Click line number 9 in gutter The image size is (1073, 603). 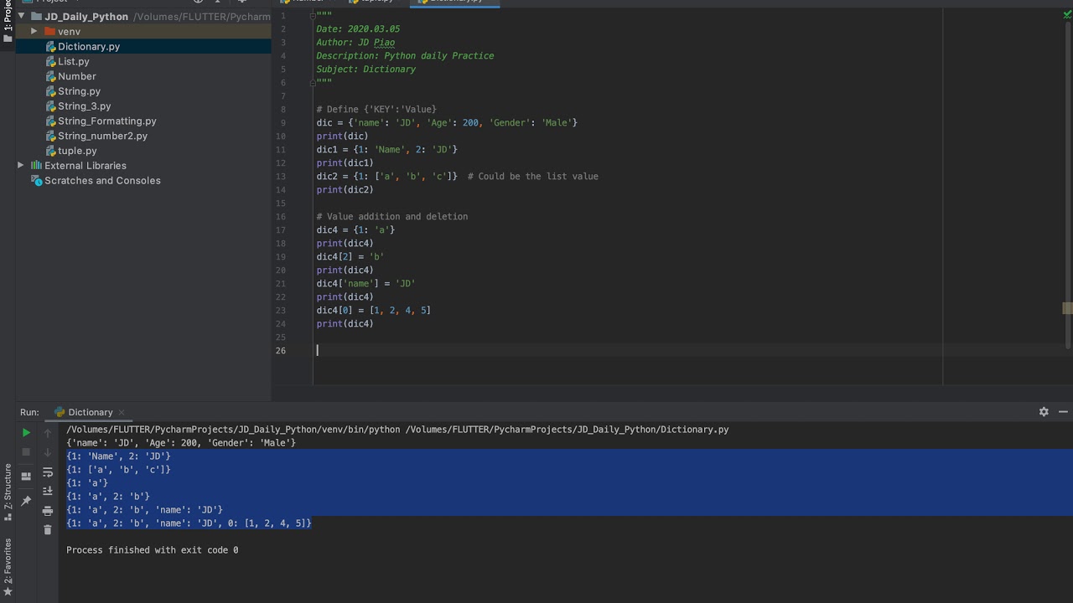(x=283, y=122)
